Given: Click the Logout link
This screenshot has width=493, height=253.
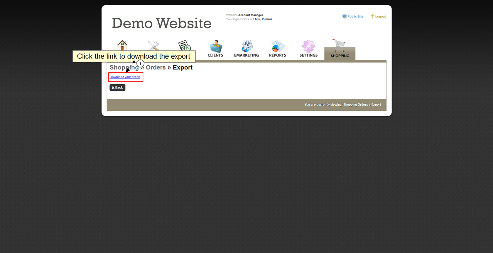Looking at the screenshot, I should pyautogui.click(x=380, y=17).
